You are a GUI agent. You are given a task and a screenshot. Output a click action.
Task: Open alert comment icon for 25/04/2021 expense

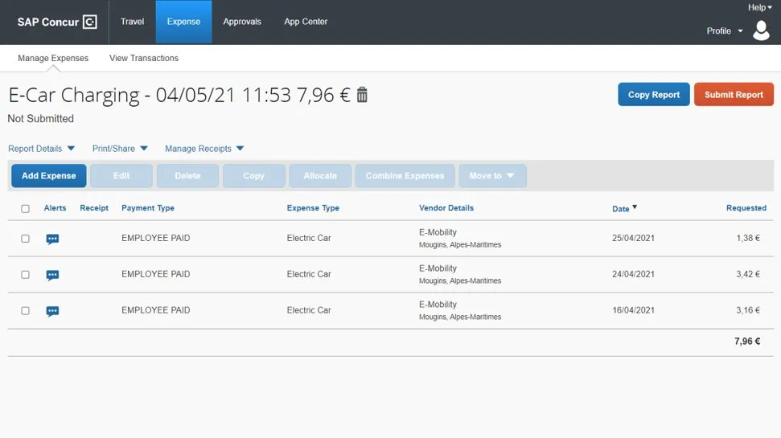click(52, 239)
